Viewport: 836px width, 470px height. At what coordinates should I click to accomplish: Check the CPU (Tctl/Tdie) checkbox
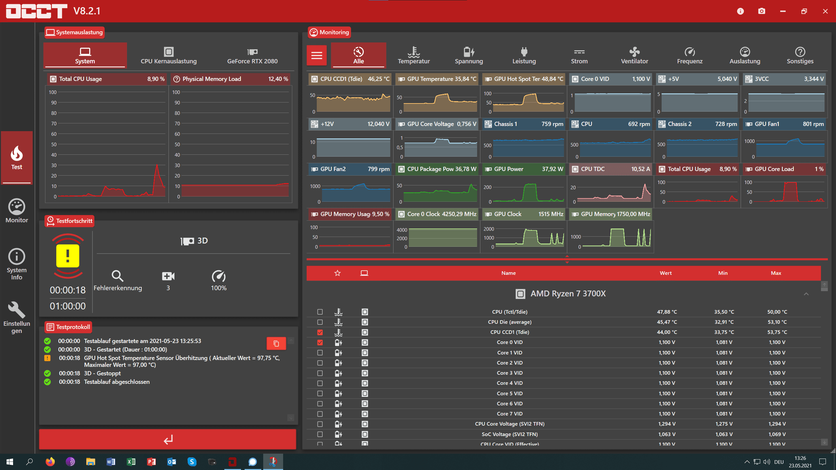coord(320,312)
